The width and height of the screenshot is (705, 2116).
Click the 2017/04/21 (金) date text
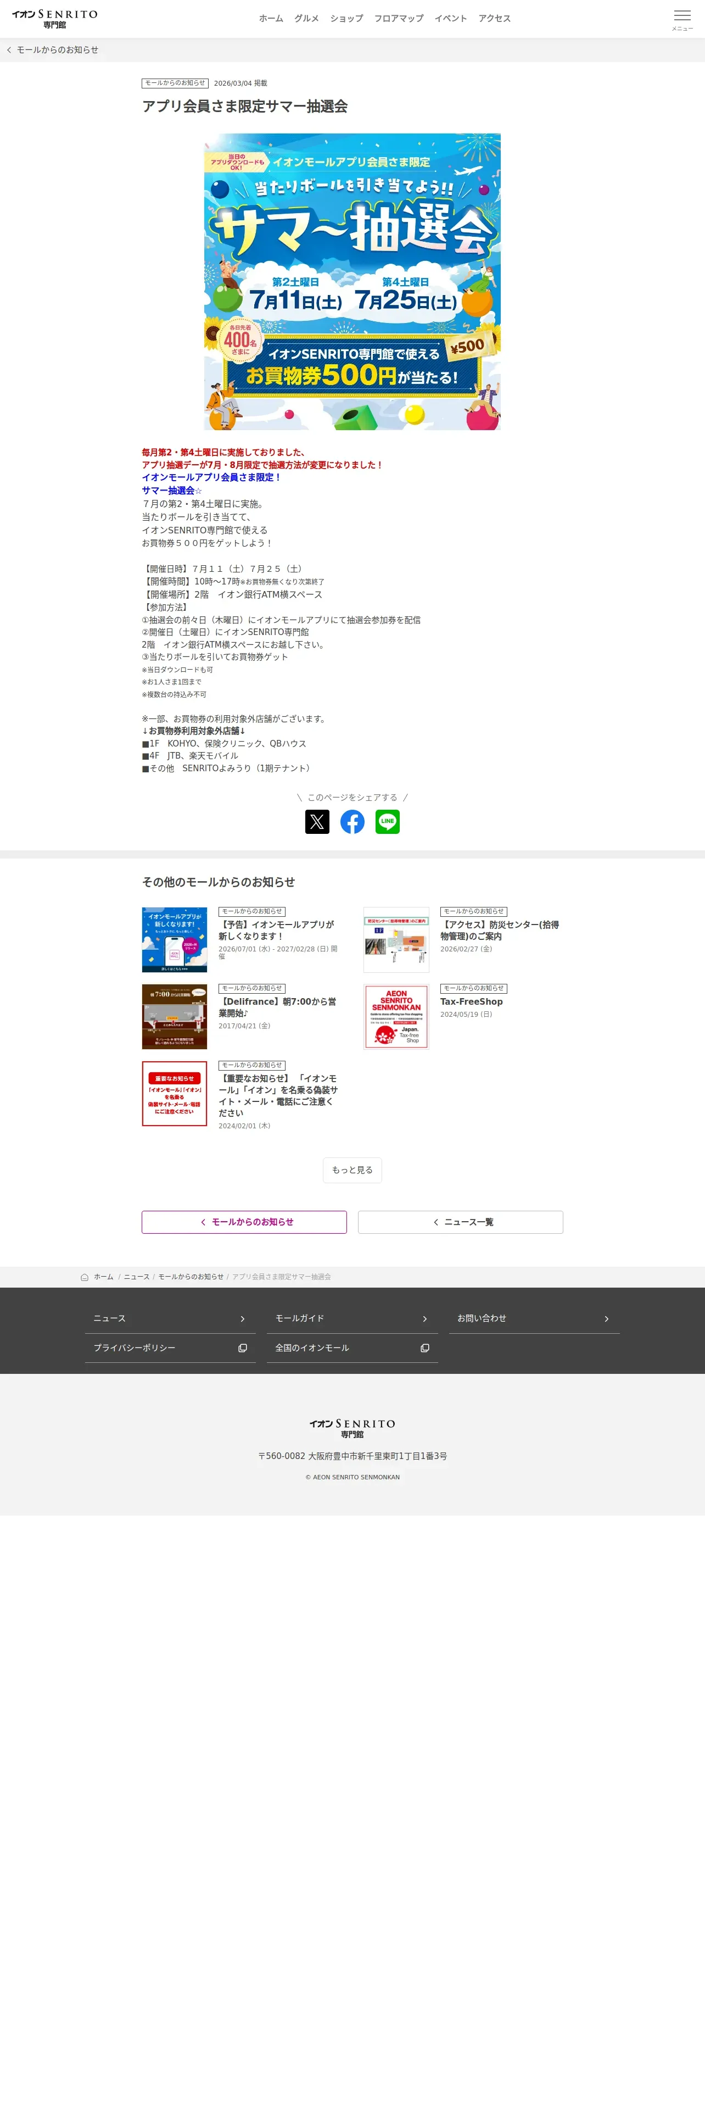pyautogui.click(x=244, y=1026)
